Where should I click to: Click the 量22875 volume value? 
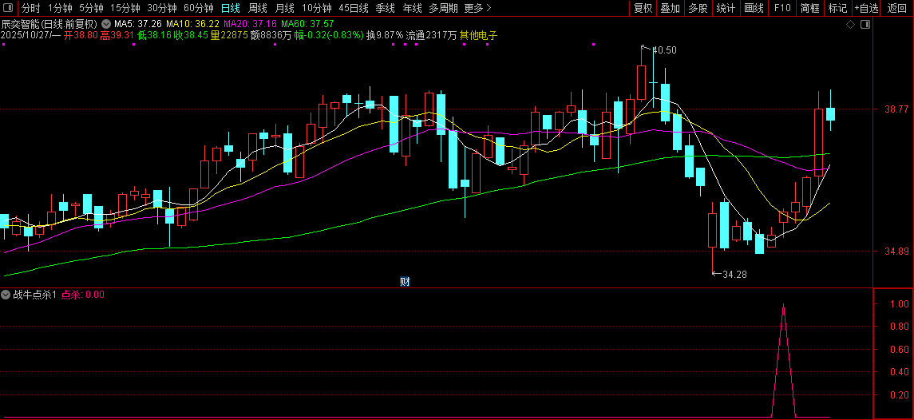(x=229, y=36)
